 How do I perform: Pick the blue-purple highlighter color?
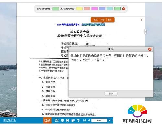point(102,9)
